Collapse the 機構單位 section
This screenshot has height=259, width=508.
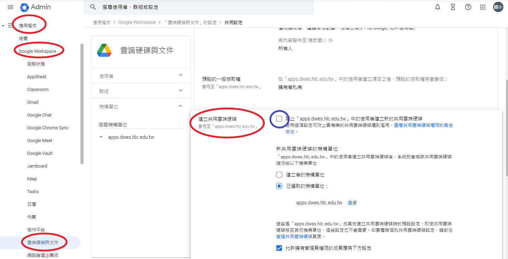click(181, 106)
